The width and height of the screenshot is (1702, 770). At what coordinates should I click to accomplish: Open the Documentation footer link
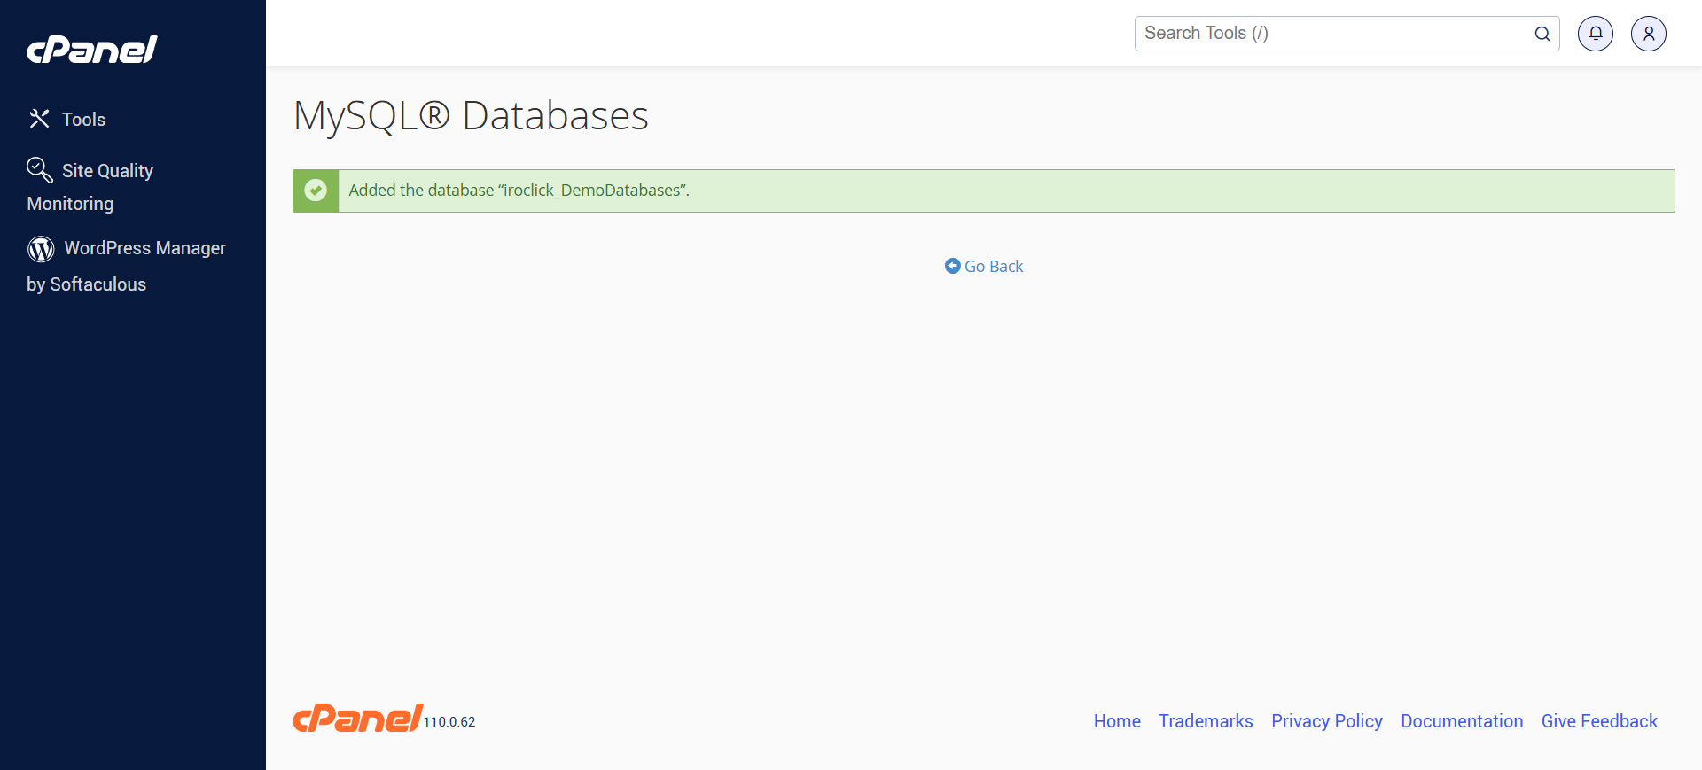click(x=1461, y=721)
